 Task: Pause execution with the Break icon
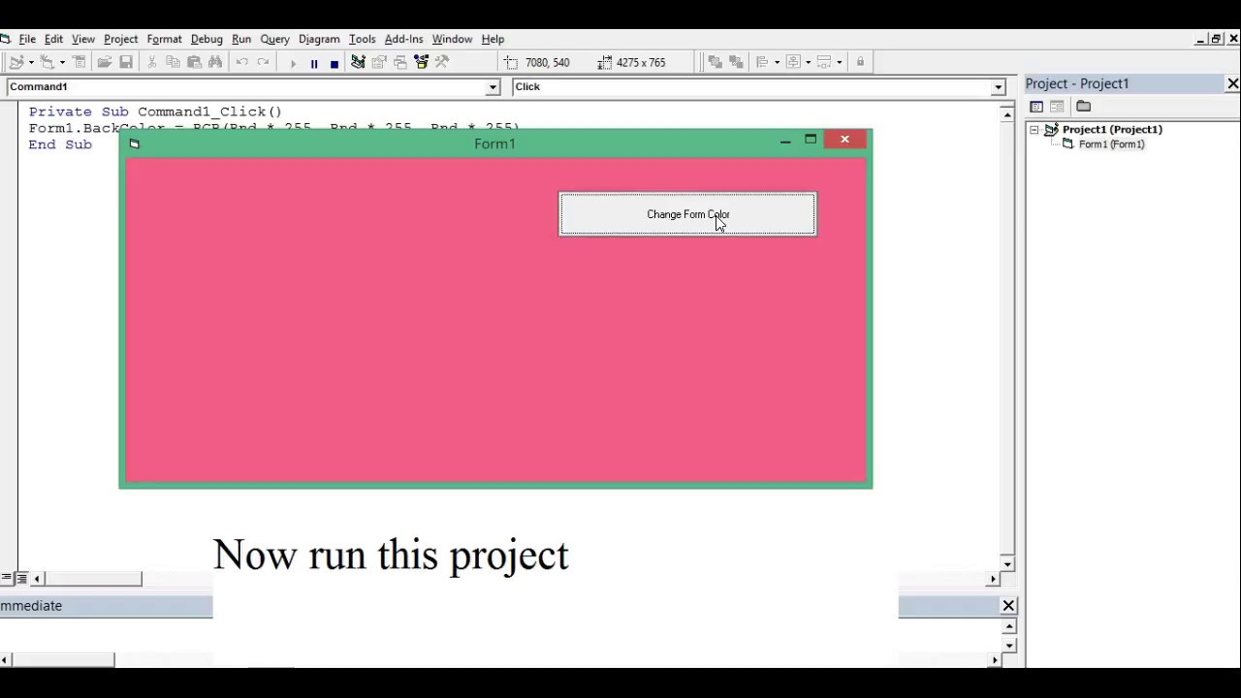coord(314,63)
